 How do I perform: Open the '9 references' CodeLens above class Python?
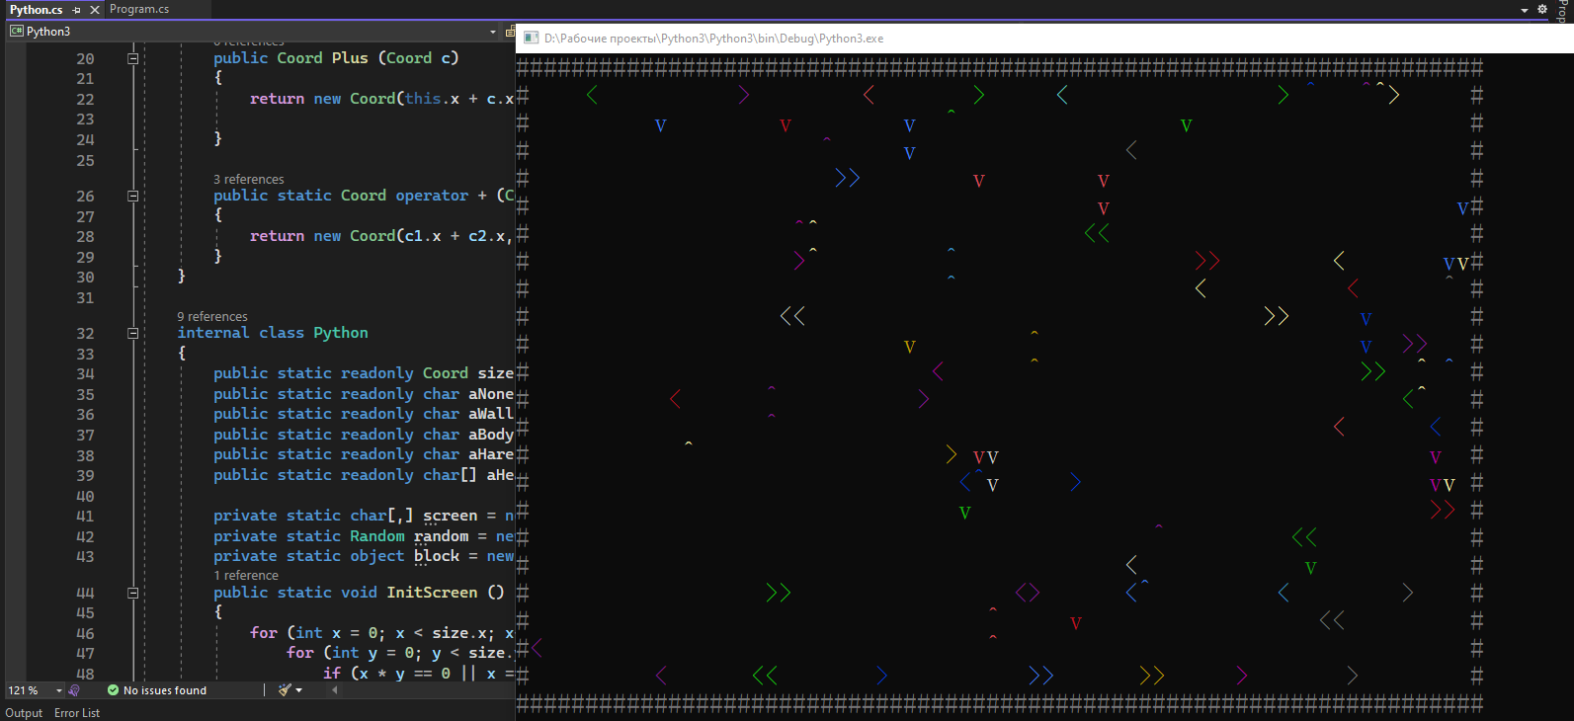[212, 316]
